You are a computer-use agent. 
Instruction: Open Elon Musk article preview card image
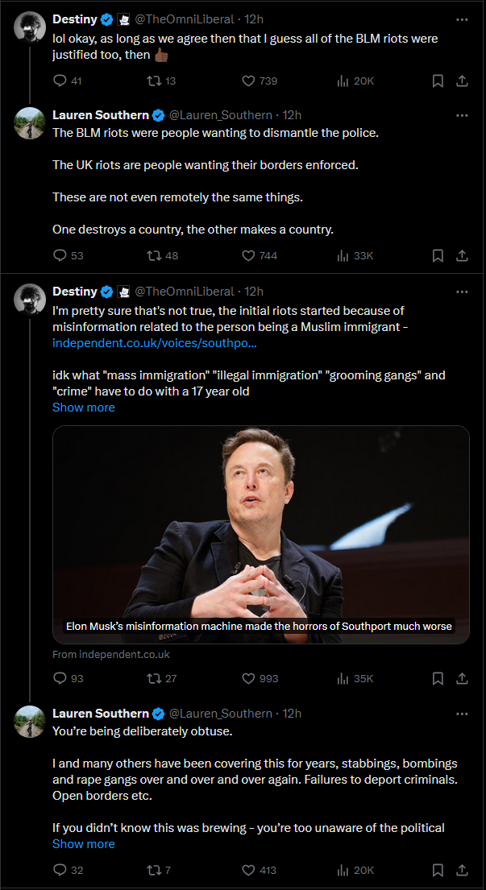(x=261, y=535)
